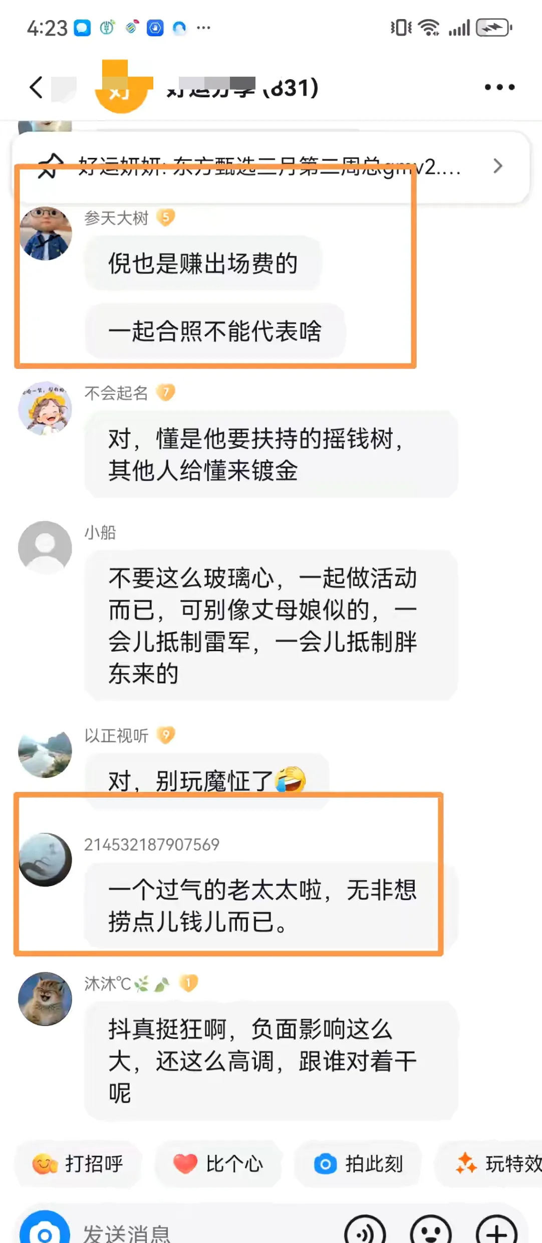Send a heart with 比个心
The height and width of the screenshot is (1243, 542).
point(218,1164)
